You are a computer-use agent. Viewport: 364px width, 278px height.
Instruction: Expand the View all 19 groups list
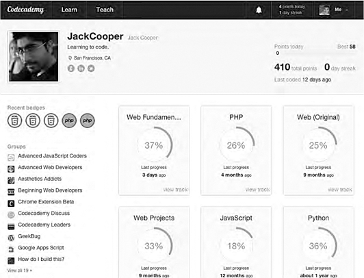[19, 270]
